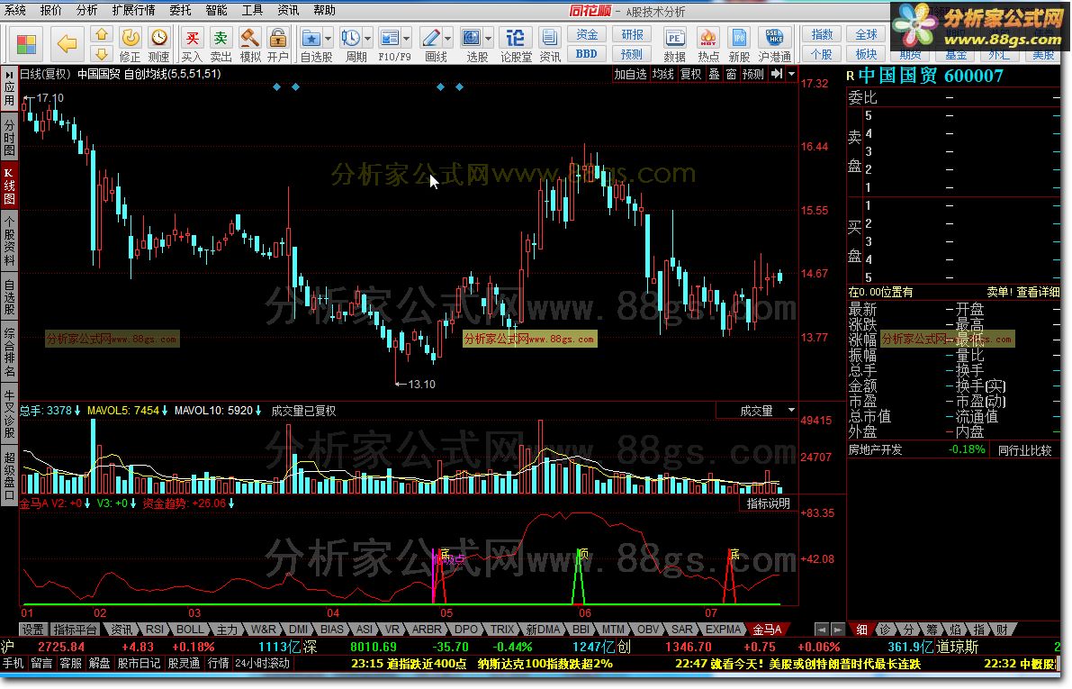
Task: Click the right scroll arrow near 细 tab
Action: pos(837,629)
